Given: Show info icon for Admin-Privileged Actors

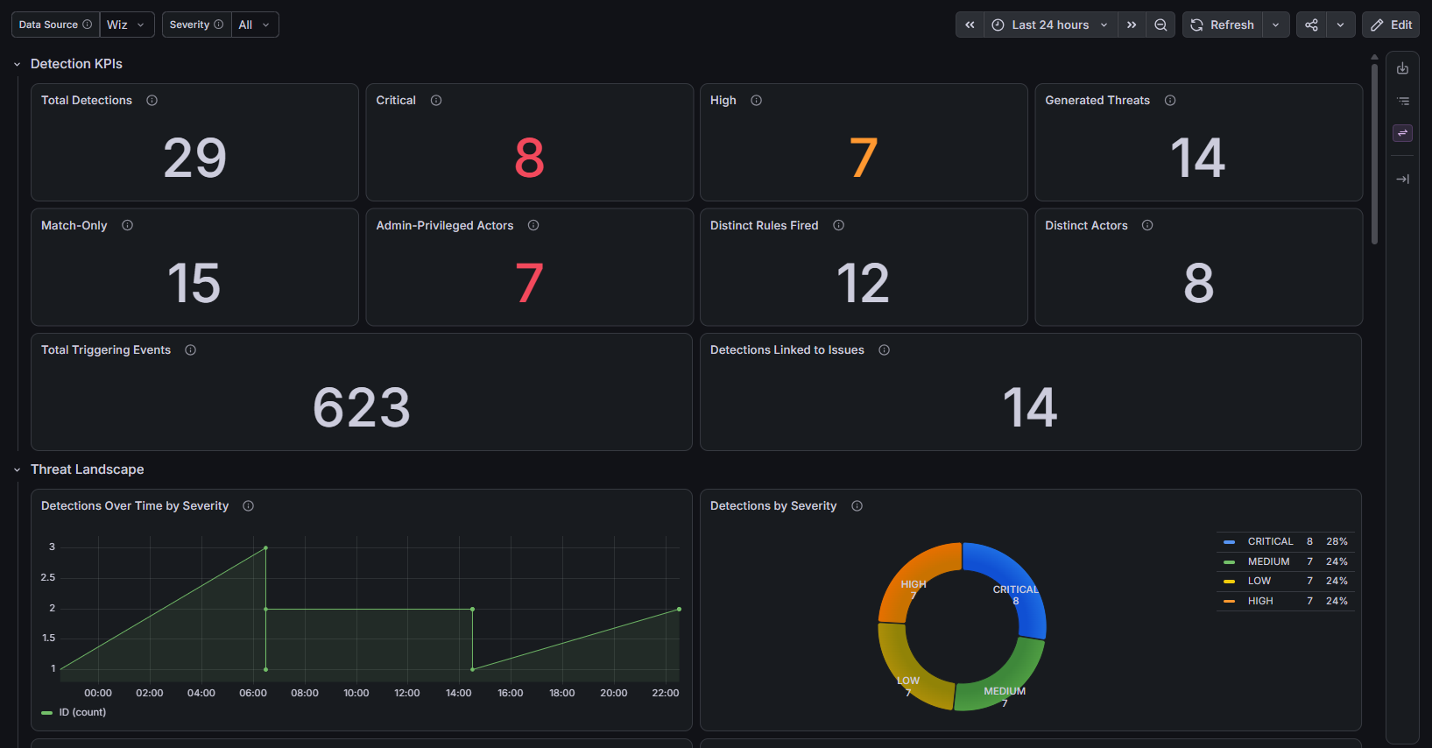Looking at the screenshot, I should [533, 225].
